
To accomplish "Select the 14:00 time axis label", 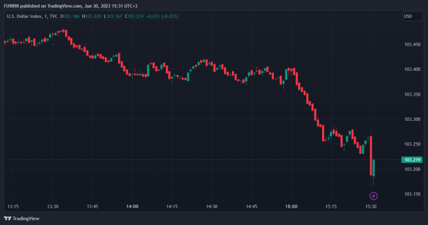I will pyautogui.click(x=132, y=206).
